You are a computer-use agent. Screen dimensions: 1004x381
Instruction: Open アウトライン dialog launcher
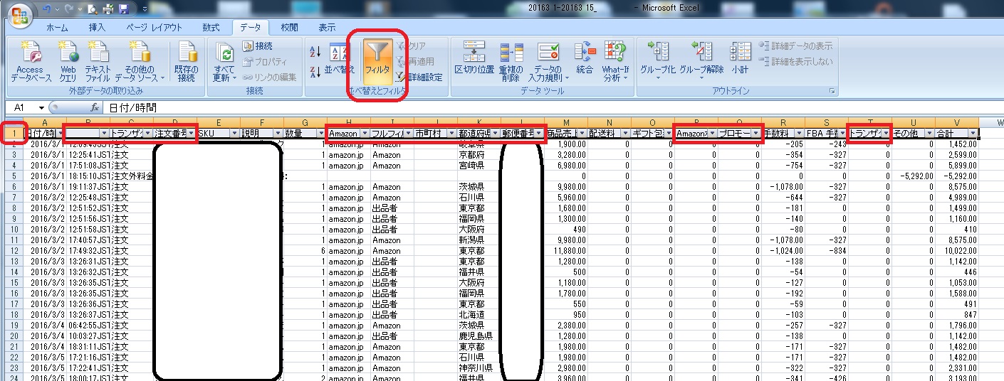point(832,92)
